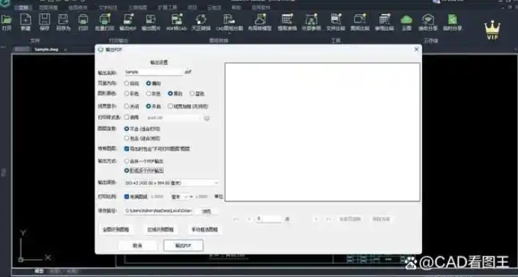Click first-page arrow below preview
Viewport: 518px width, 277px height.
pos(236,219)
